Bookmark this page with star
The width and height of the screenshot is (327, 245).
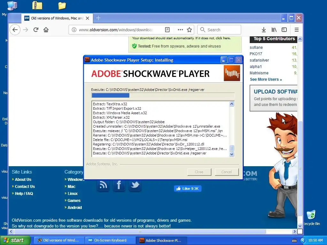pos(189,30)
